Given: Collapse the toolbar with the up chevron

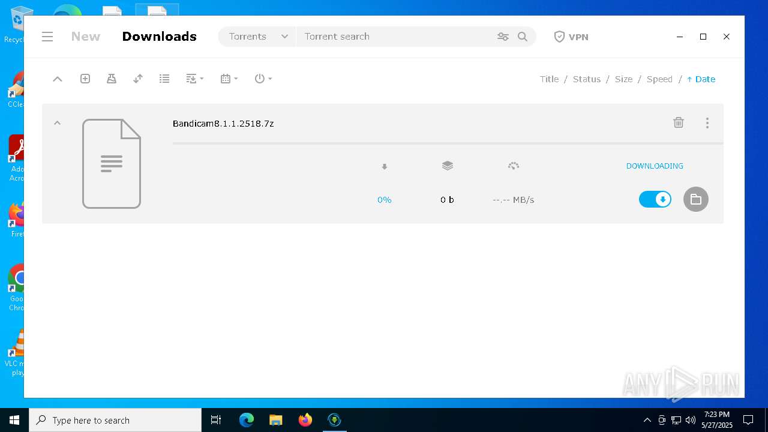Looking at the screenshot, I should 58,79.
